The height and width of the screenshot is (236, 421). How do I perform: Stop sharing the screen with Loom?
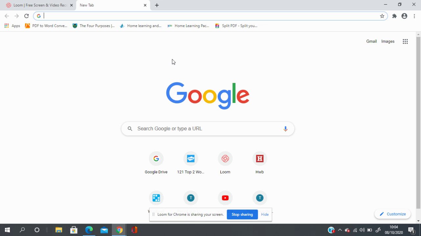pos(242,214)
